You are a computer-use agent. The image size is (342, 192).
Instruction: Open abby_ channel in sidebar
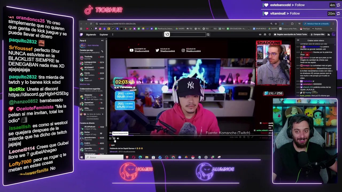(x=92, y=109)
